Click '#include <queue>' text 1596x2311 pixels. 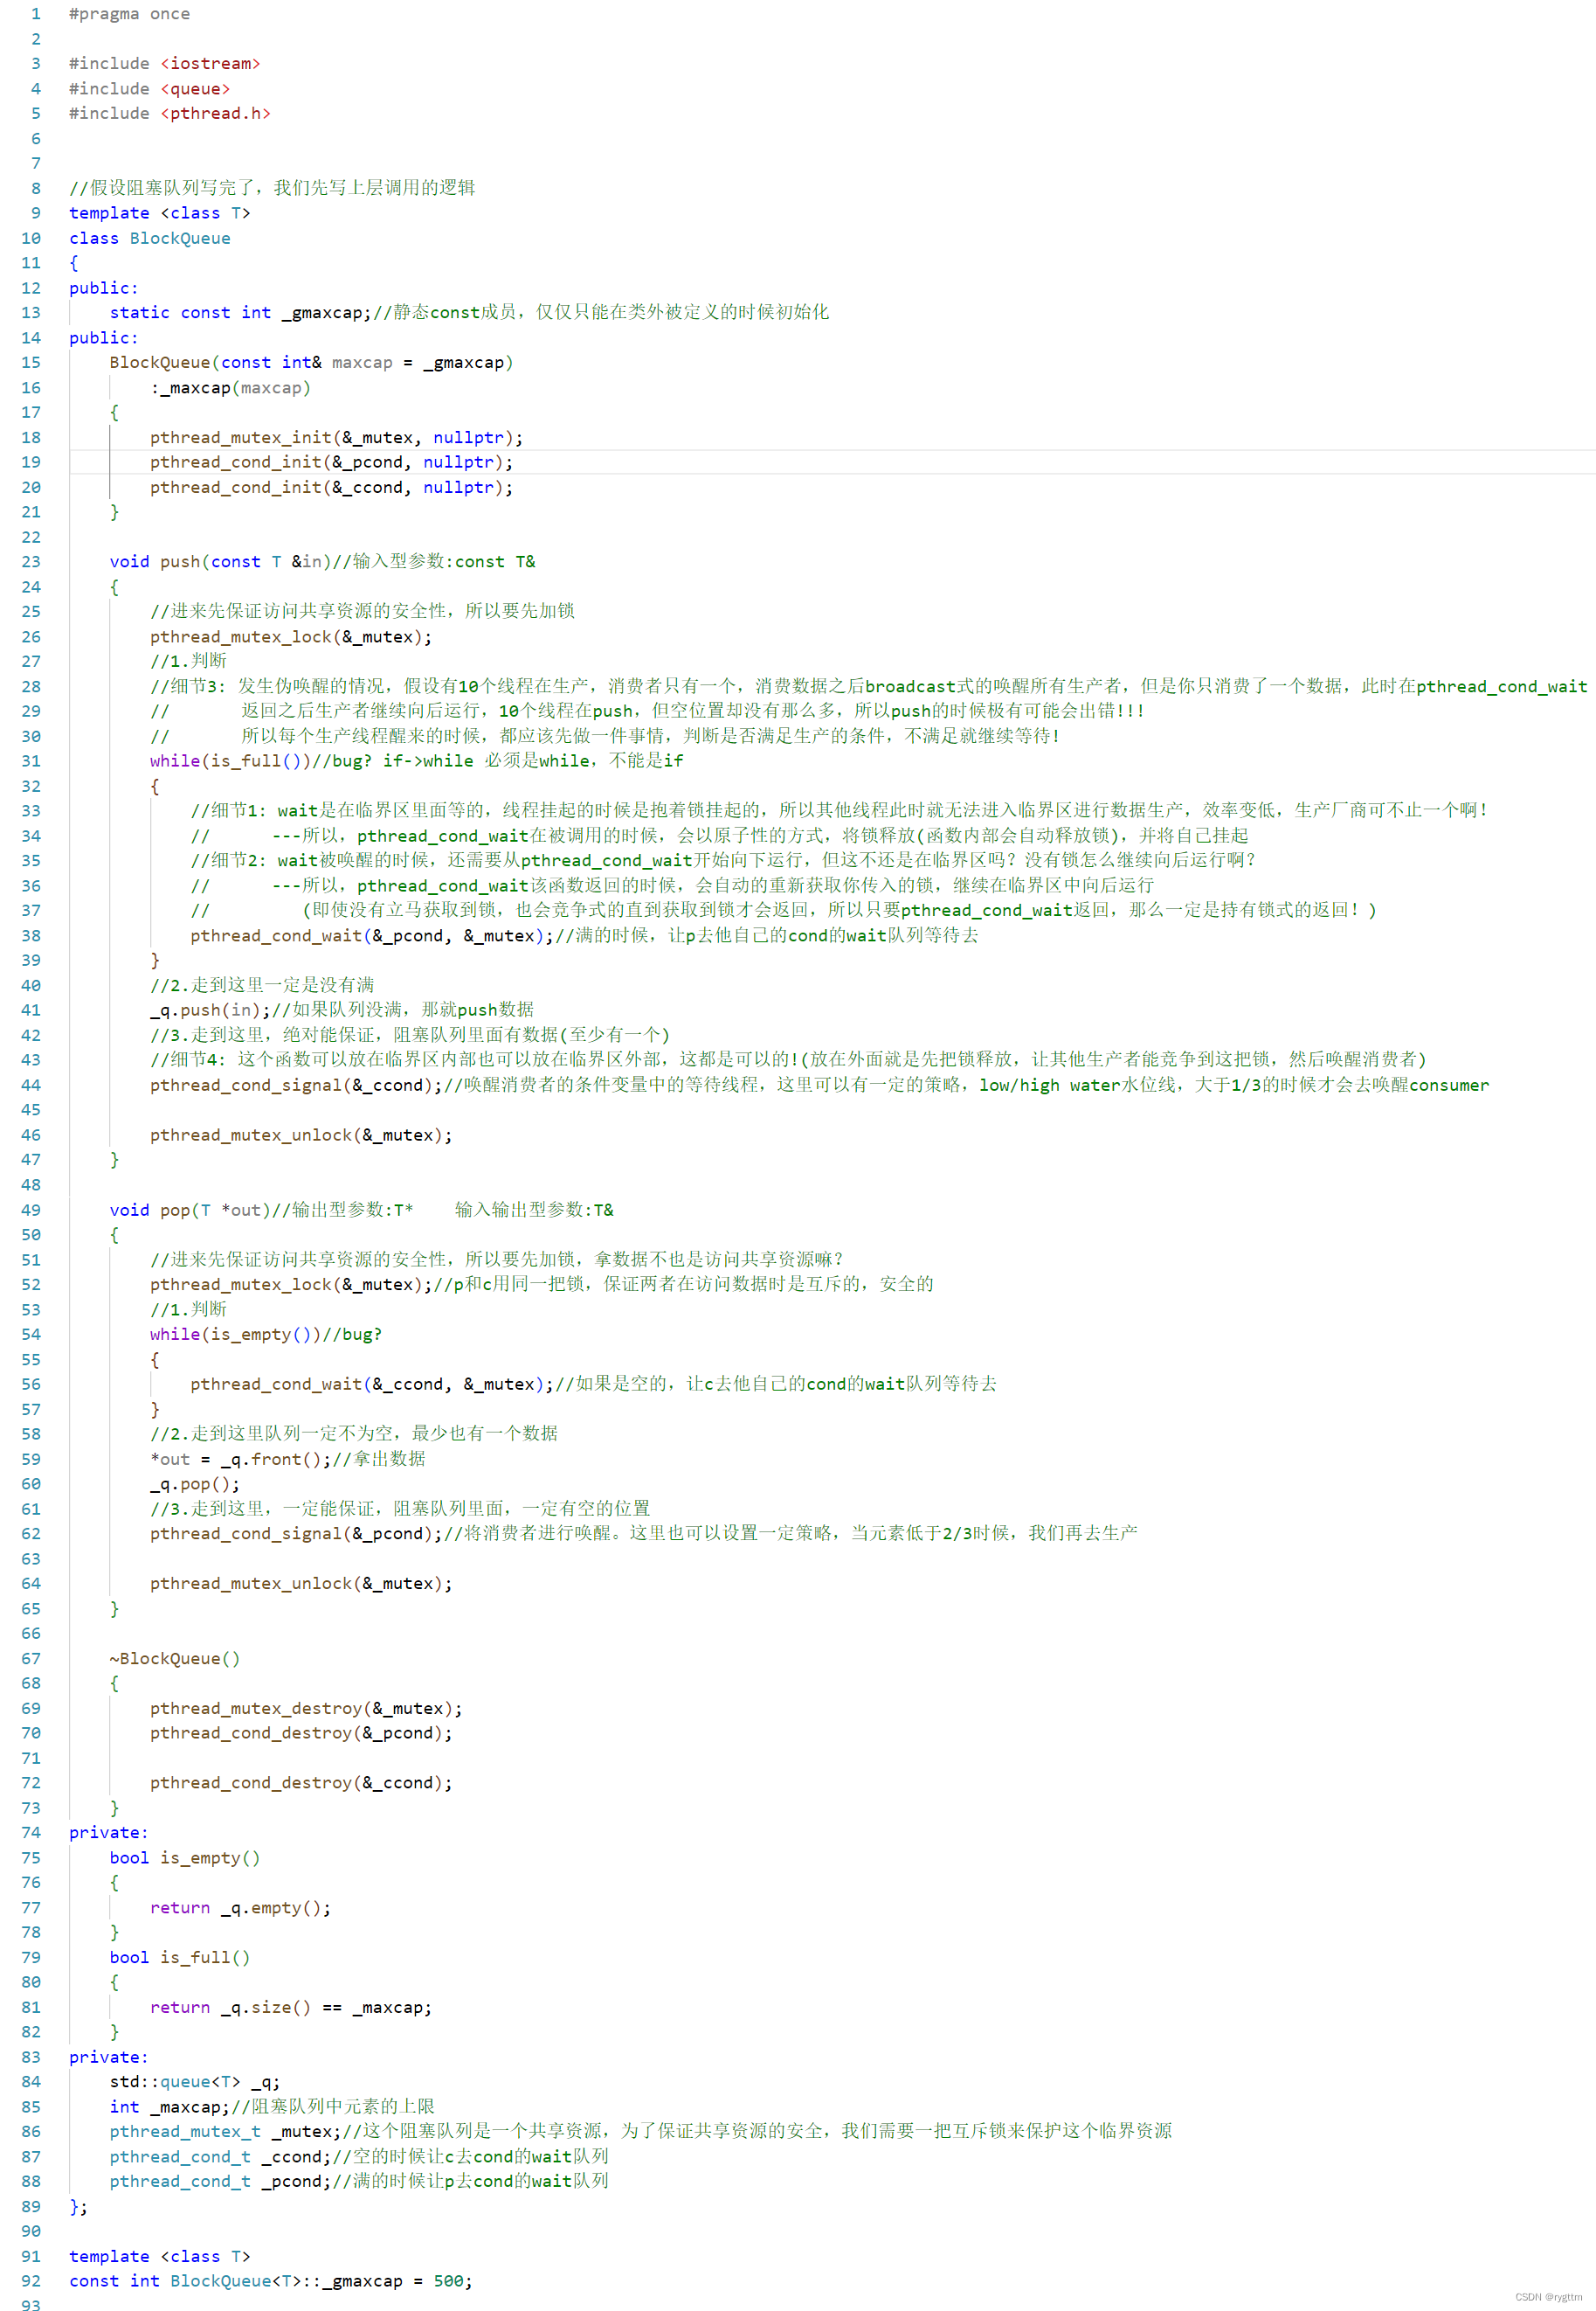[150, 89]
